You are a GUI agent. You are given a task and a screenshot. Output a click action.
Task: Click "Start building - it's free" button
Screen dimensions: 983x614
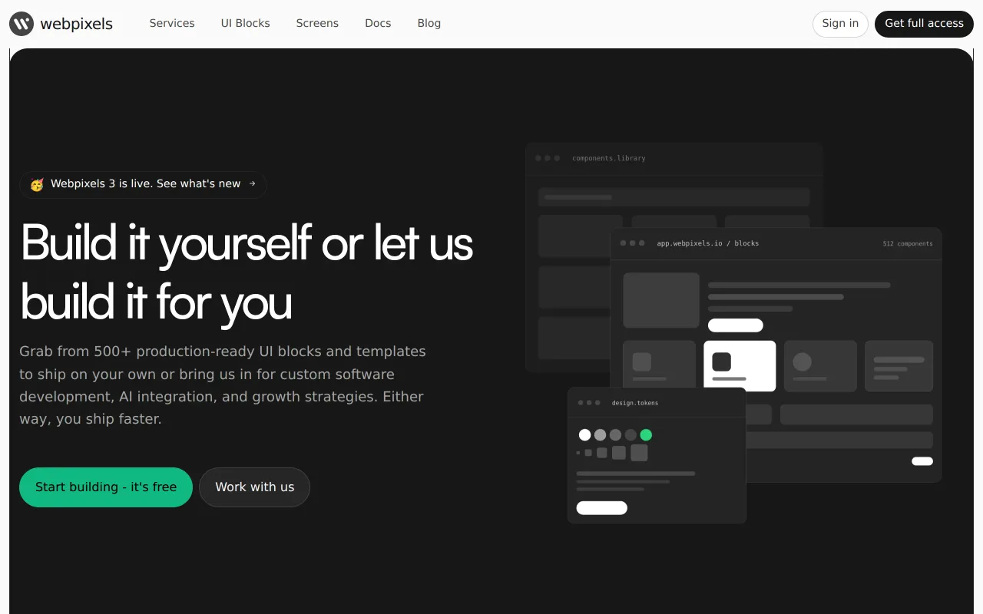coord(106,487)
